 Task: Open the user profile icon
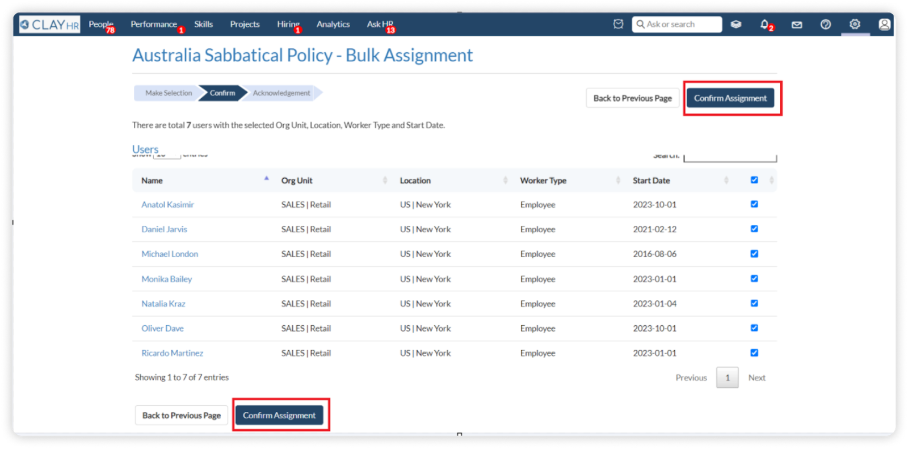point(884,24)
